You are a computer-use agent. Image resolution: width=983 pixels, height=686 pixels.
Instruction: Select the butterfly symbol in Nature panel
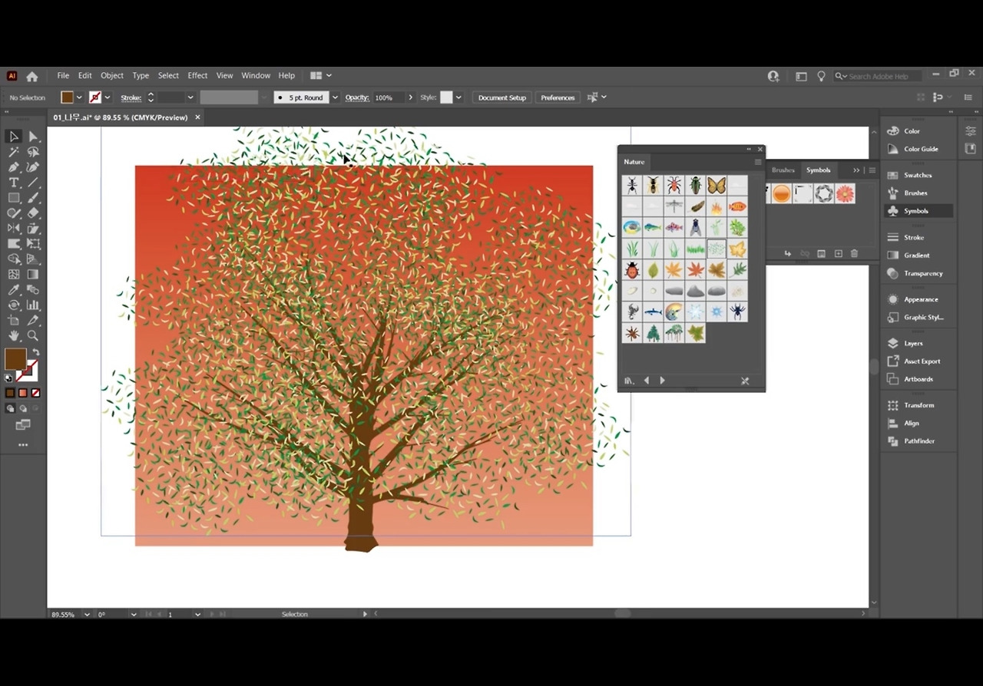[717, 185]
